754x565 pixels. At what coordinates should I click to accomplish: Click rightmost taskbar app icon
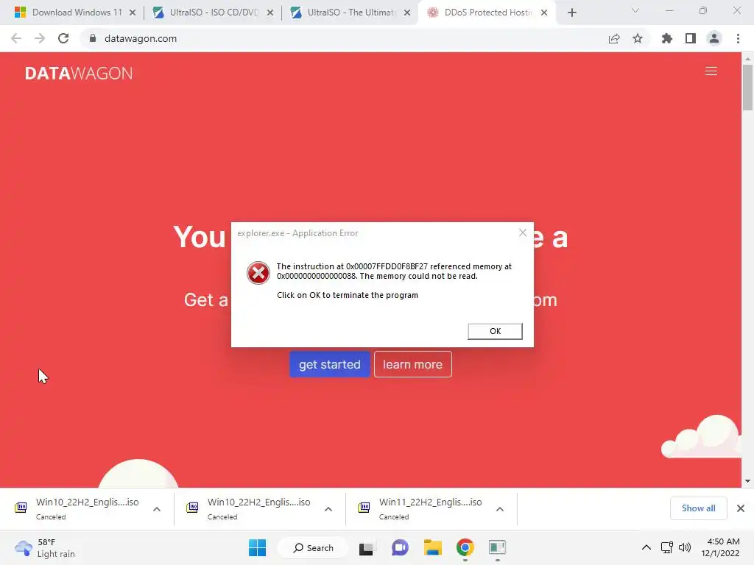pos(497,547)
